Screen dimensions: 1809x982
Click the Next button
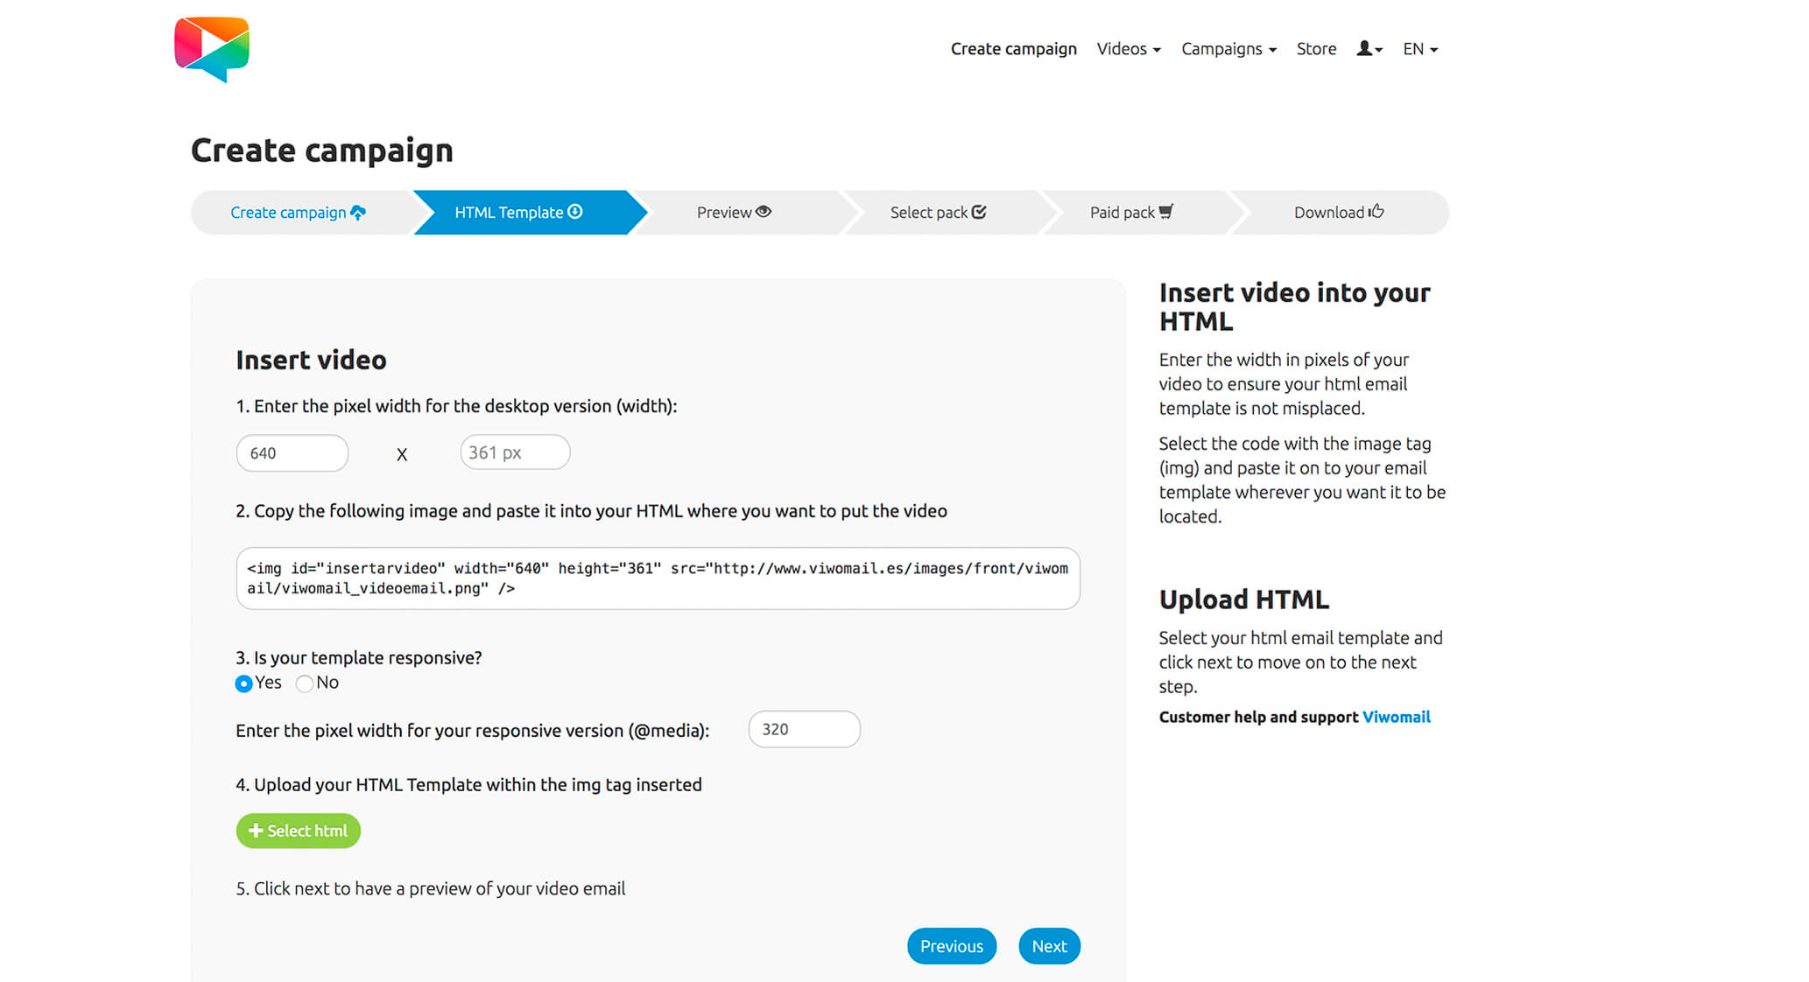[x=1049, y=946]
